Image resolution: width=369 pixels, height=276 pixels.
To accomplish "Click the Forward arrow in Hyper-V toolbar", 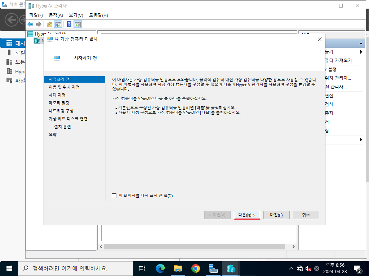I will point(38,24).
